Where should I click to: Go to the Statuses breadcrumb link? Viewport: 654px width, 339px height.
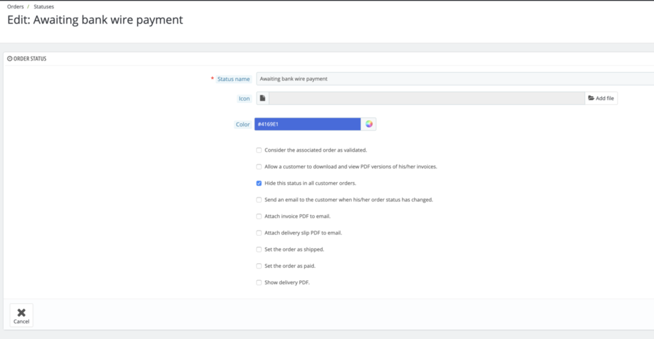44,7
